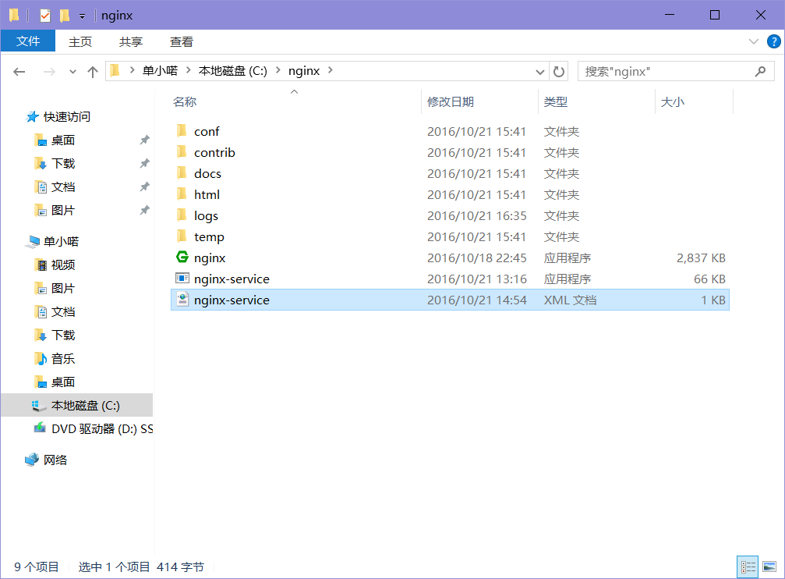Switch to large icons view layout
The image size is (785, 579).
[x=769, y=567]
